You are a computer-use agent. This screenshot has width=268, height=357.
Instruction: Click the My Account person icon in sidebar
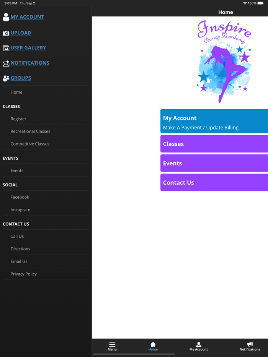point(6,17)
